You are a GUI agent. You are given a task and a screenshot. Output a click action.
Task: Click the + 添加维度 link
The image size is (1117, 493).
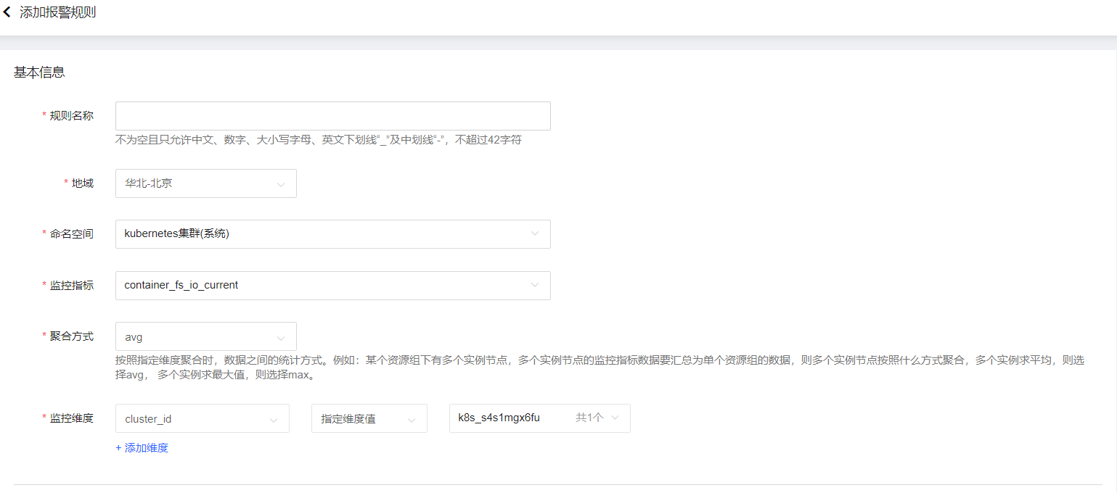pyautogui.click(x=142, y=448)
